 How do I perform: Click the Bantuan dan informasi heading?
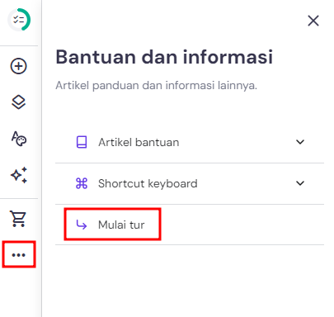point(164,57)
